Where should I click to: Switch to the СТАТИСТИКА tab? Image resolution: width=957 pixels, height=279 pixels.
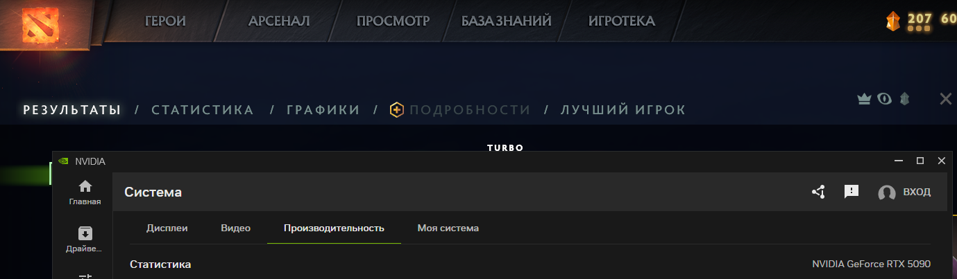[203, 109]
